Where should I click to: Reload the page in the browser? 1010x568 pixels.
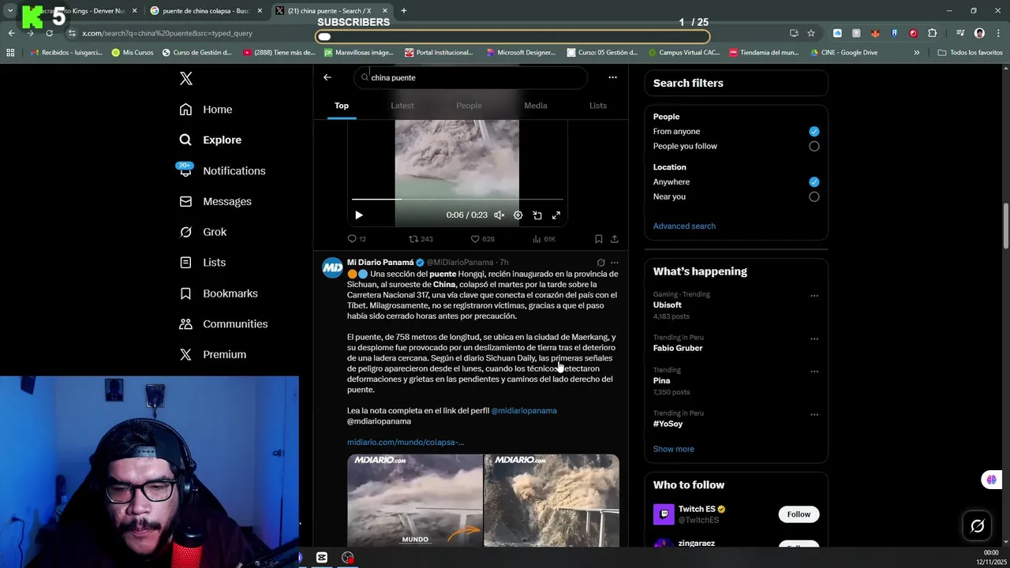coord(49,33)
